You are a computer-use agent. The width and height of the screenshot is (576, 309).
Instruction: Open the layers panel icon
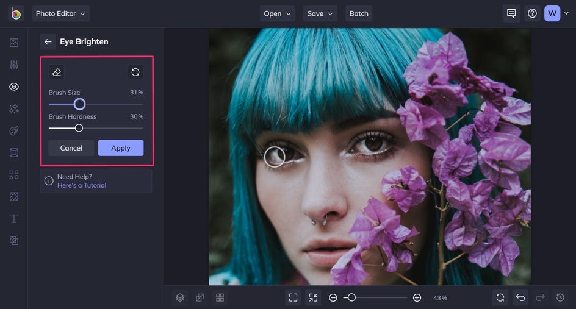coord(180,297)
